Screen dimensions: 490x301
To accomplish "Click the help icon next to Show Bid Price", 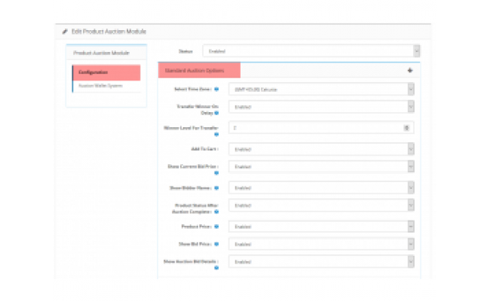I will pos(216,245).
